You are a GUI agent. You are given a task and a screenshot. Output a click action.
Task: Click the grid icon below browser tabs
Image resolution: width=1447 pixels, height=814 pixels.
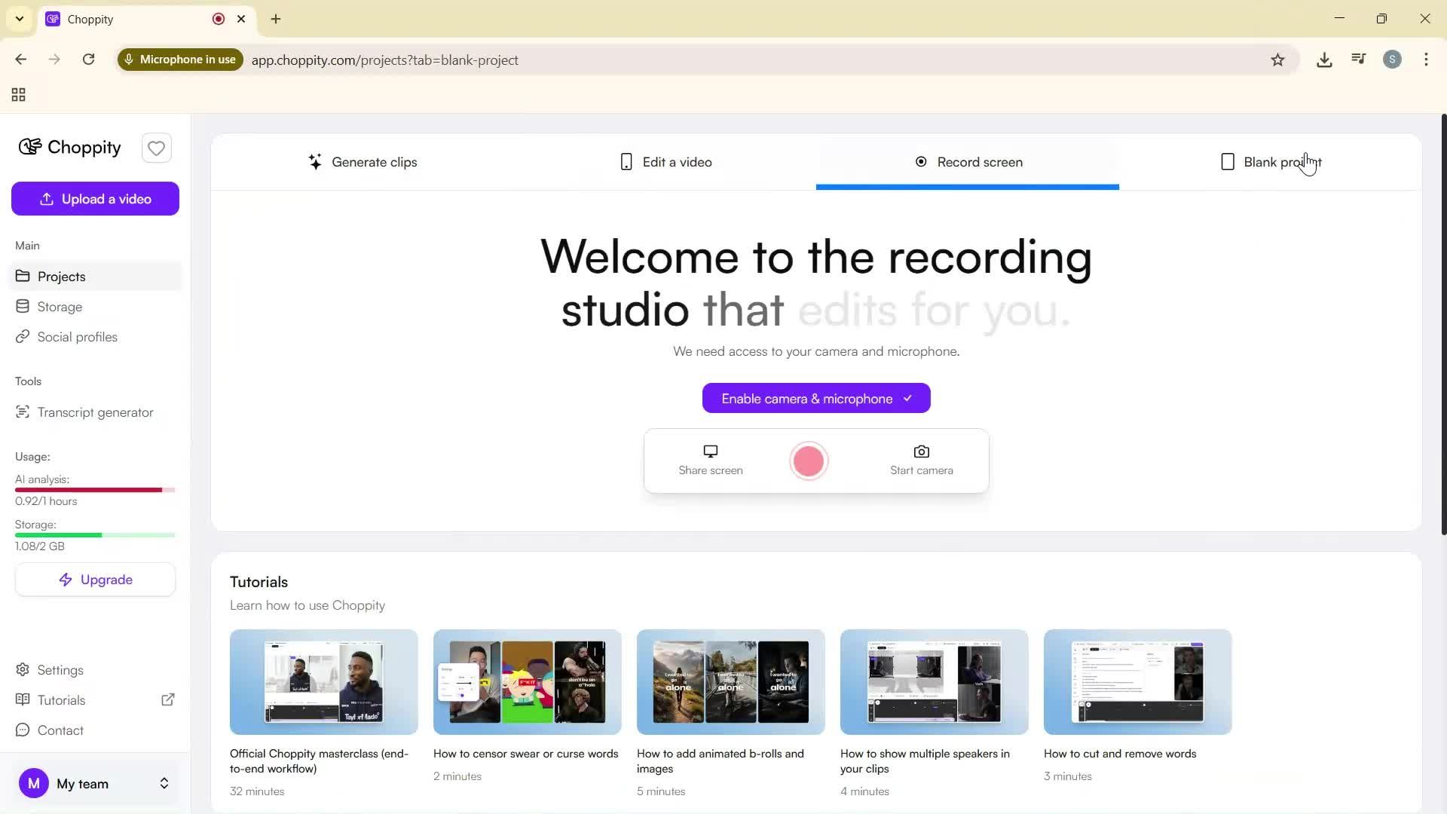(x=18, y=94)
